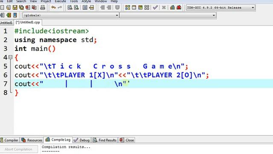This screenshot has width=273, height=154.
Task: Switch to the [*] Untitled1.cpp editor tab
Action: 28,22
